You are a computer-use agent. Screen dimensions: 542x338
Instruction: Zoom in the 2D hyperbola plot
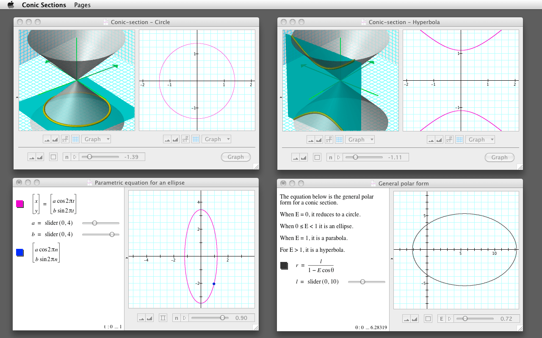(x=440, y=139)
